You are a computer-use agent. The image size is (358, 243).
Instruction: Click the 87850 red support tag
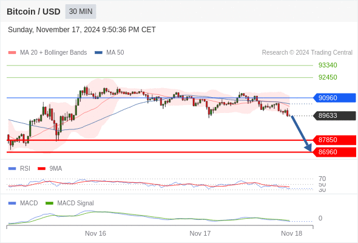[x=334, y=140]
